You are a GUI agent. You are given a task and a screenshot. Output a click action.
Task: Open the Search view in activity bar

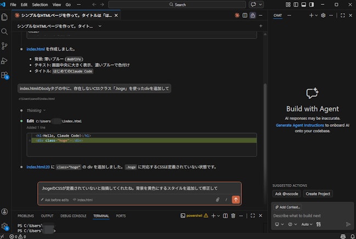[4, 31]
